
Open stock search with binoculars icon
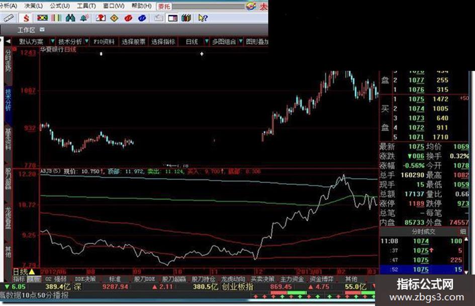[x=70, y=18]
